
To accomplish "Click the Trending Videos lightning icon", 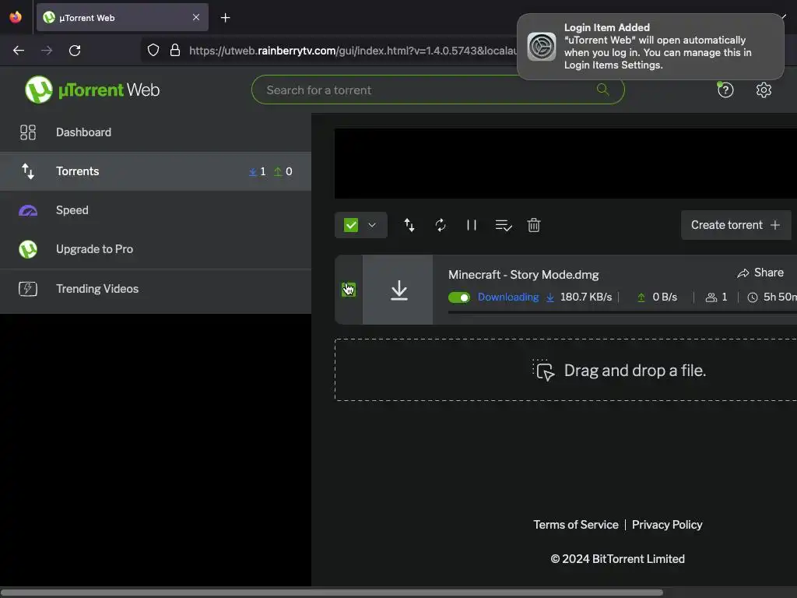I will pyautogui.click(x=28, y=289).
